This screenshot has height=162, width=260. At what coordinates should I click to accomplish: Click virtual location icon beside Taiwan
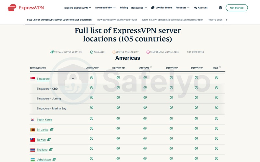[x=49, y=139]
